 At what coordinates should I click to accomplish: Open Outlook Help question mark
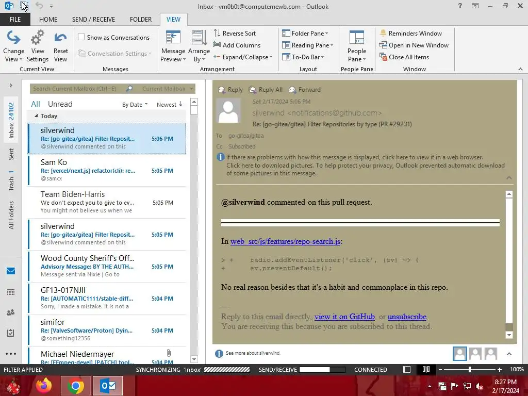[x=460, y=6]
